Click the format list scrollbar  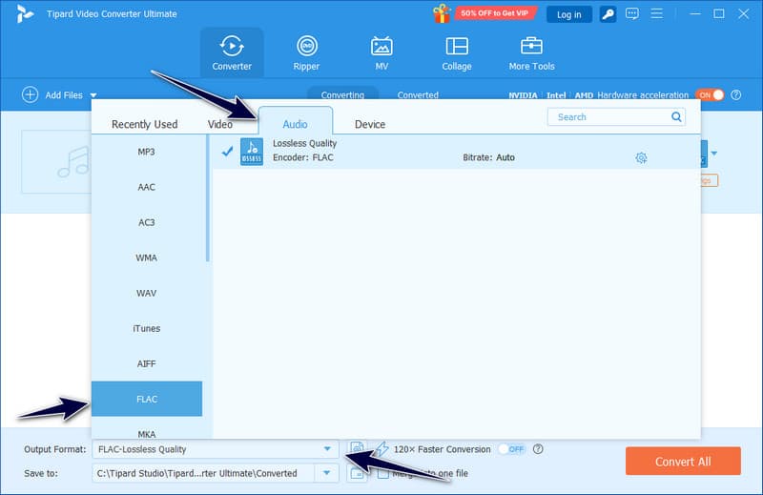(x=208, y=198)
